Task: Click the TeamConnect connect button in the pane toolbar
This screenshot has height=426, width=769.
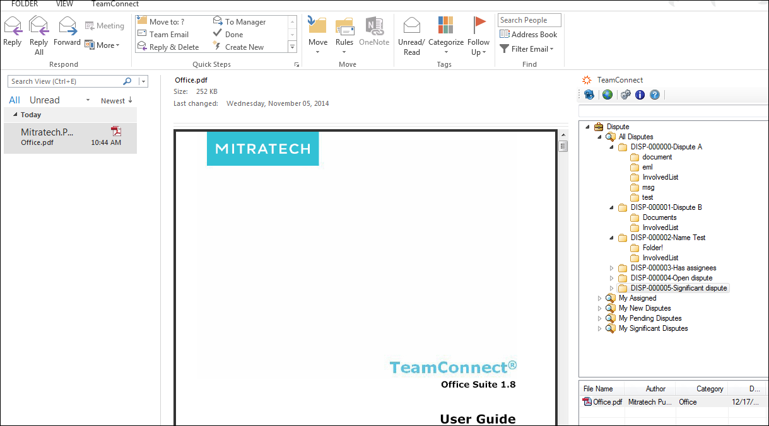Action: 589,95
